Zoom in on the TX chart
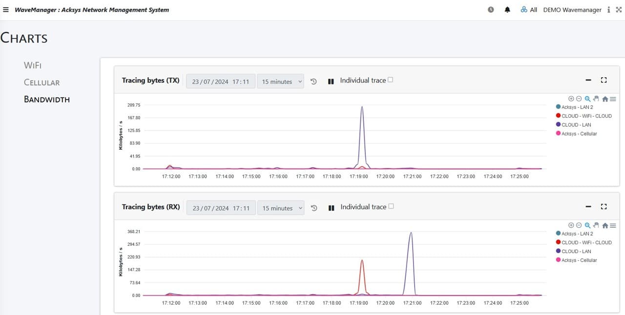Screen dimensions: 625x315 (x=571, y=98)
